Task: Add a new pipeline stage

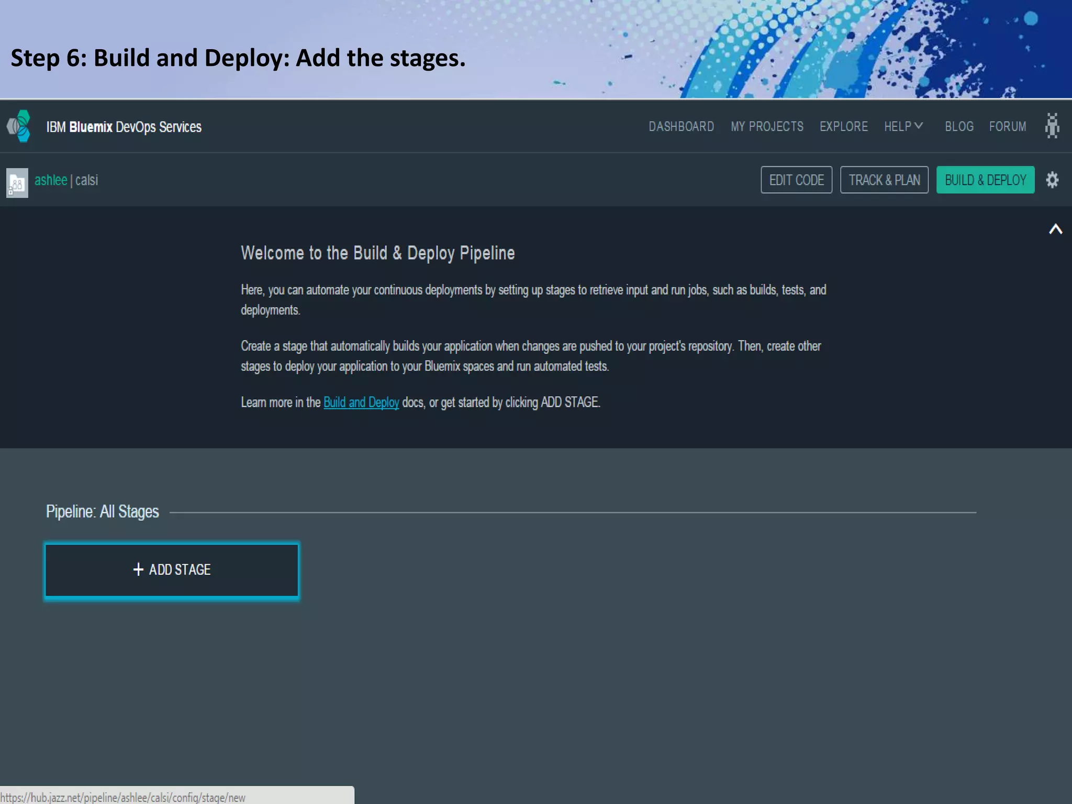Action: point(172,570)
